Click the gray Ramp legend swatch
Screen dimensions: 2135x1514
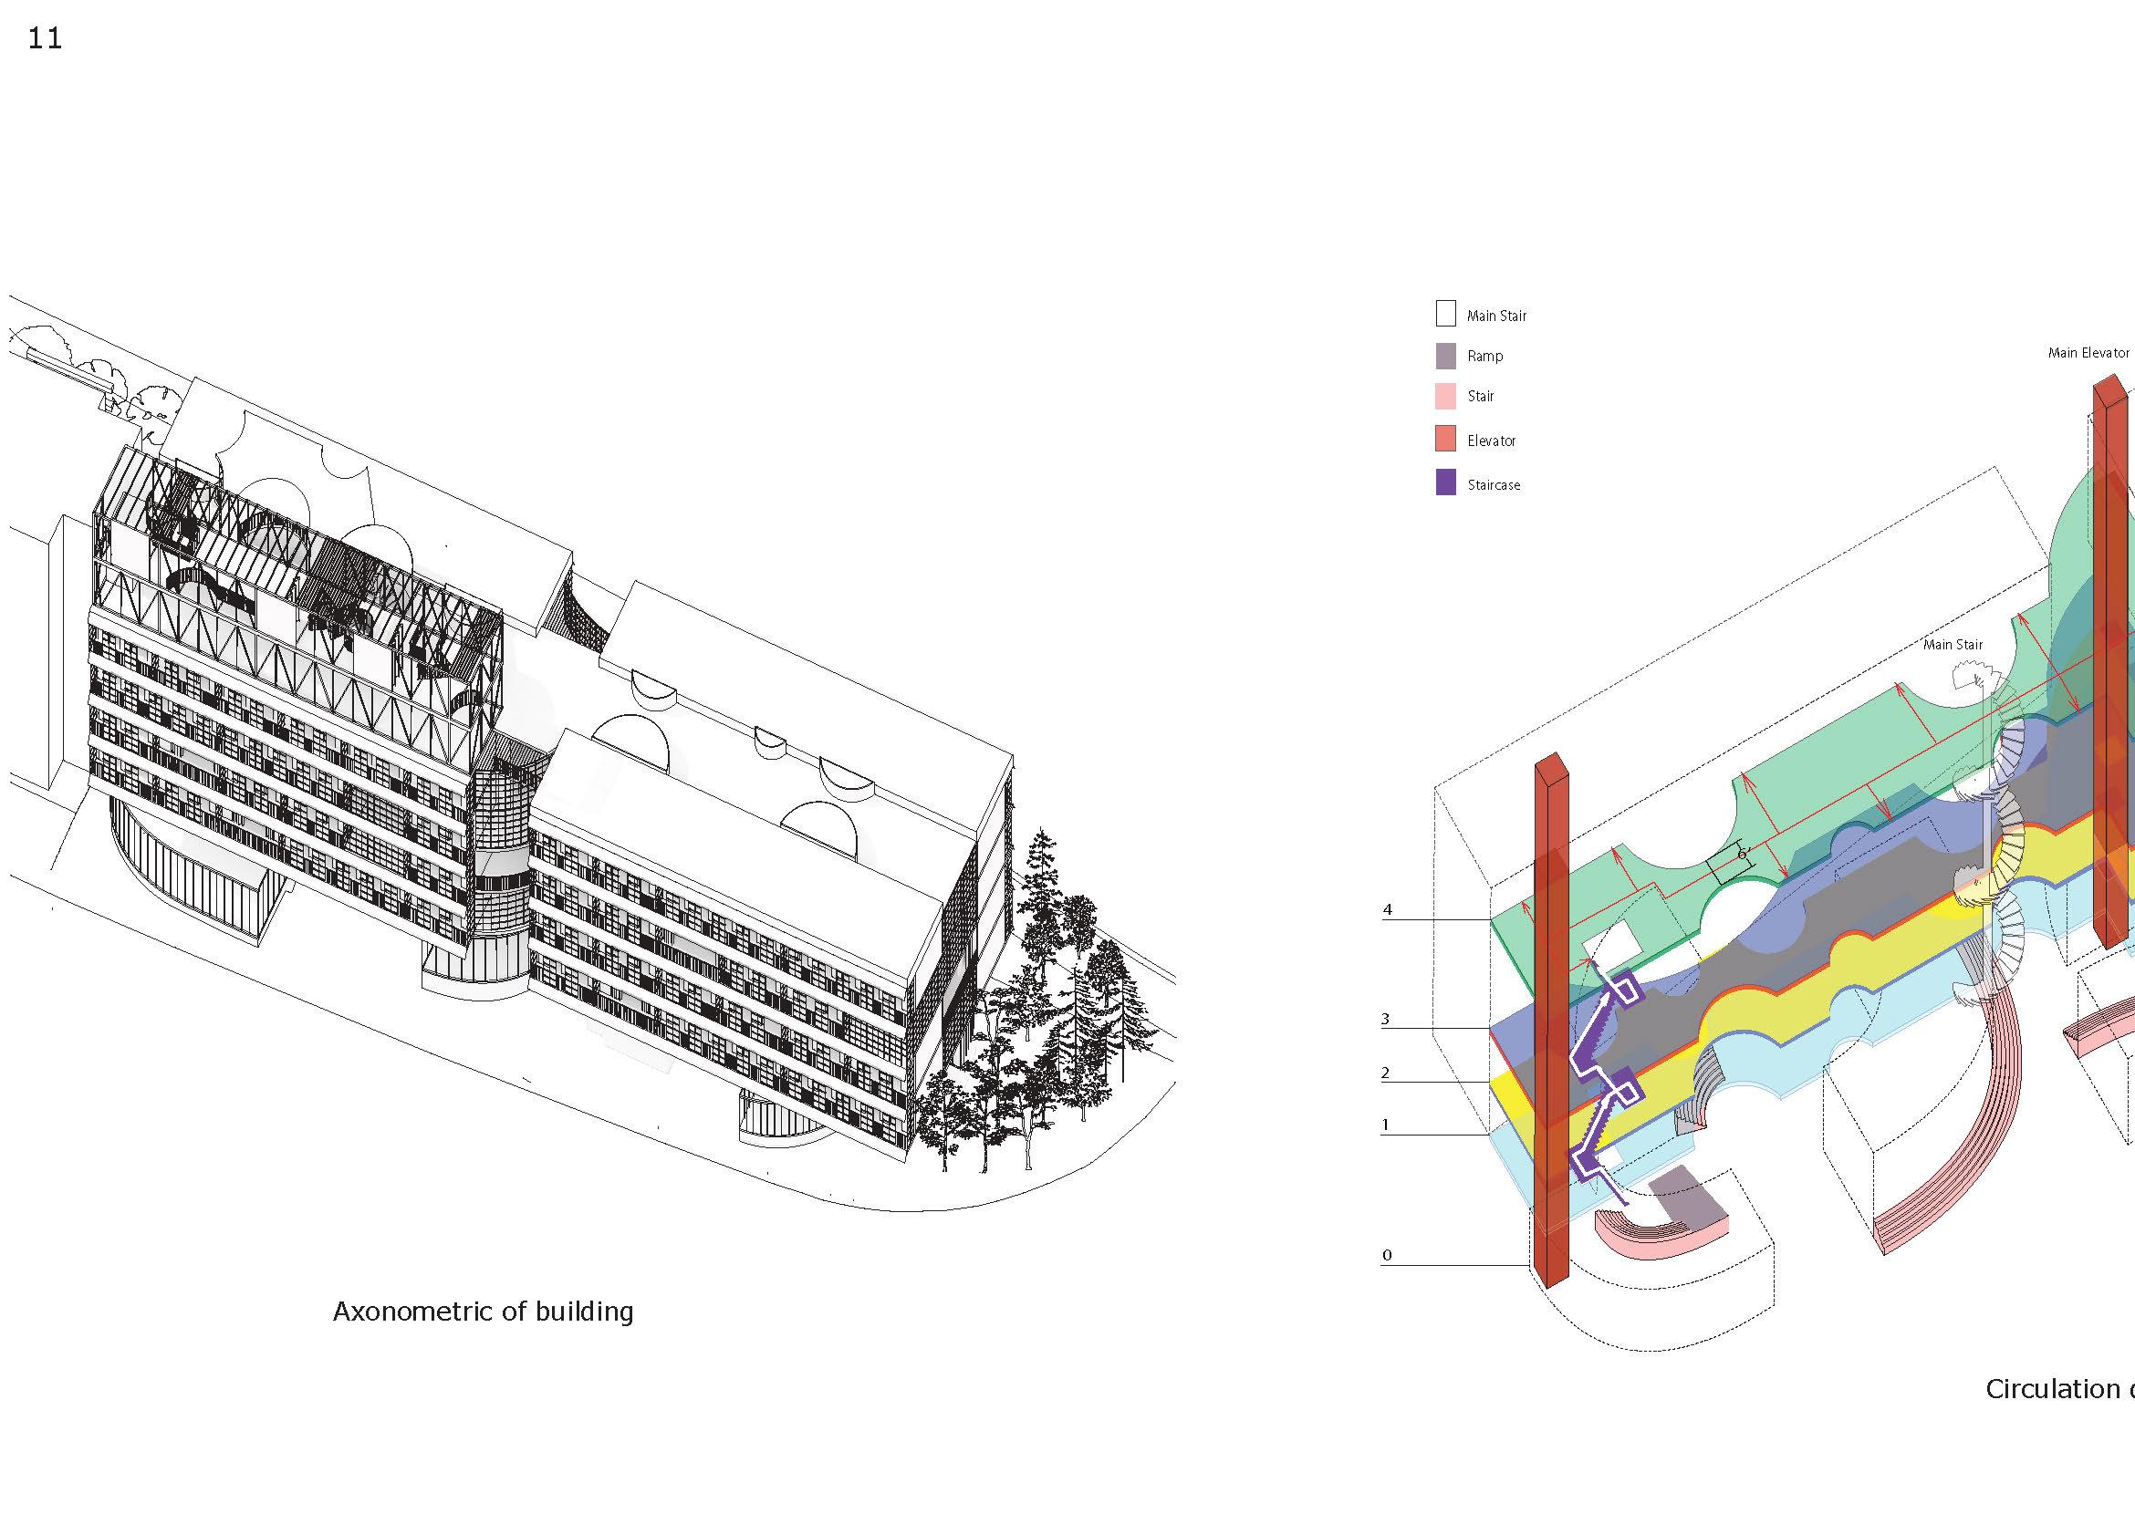1446,356
